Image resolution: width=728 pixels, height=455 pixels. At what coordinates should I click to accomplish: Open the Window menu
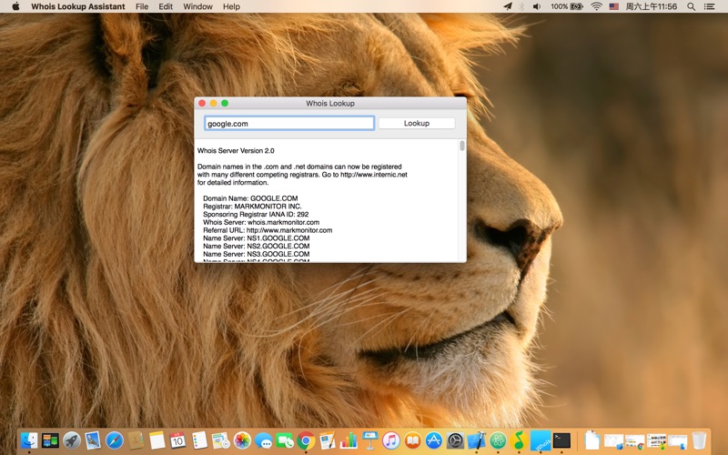(197, 6)
